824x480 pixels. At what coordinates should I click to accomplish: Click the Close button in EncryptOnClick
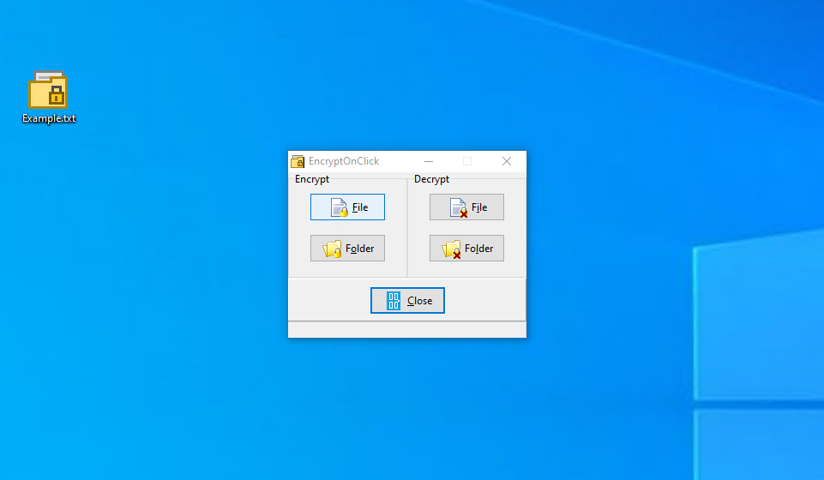pyautogui.click(x=407, y=300)
